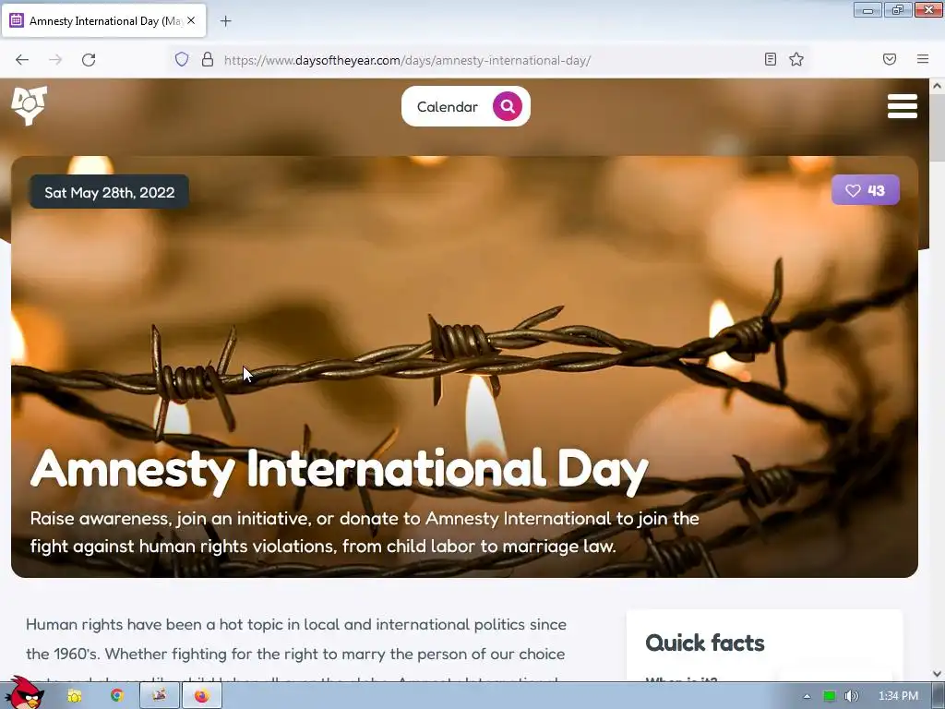
Task: Open Chrome from the taskbar
Action: pyautogui.click(x=116, y=696)
